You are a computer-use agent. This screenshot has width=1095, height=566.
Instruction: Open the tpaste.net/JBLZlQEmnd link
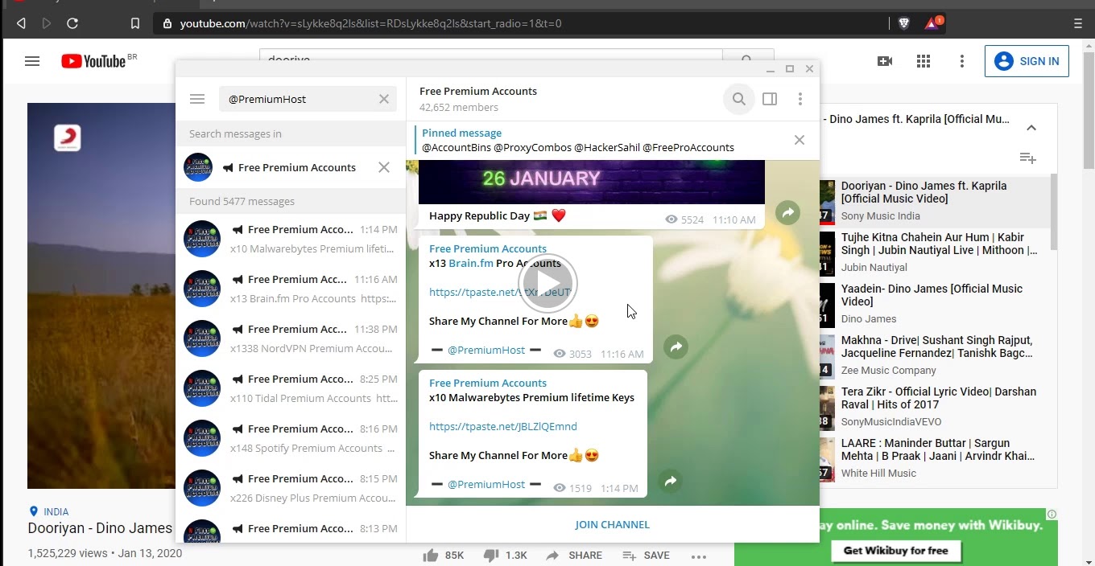pos(503,426)
